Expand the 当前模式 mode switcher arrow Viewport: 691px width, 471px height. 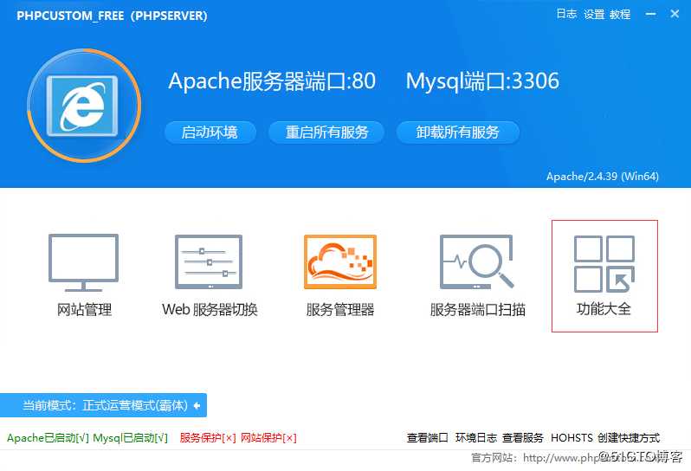pyautogui.click(x=197, y=405)
